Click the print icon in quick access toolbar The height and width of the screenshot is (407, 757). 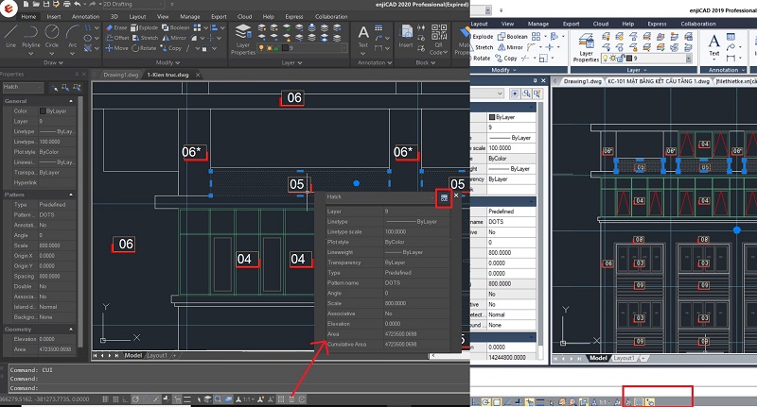click(x=66, y=5)
